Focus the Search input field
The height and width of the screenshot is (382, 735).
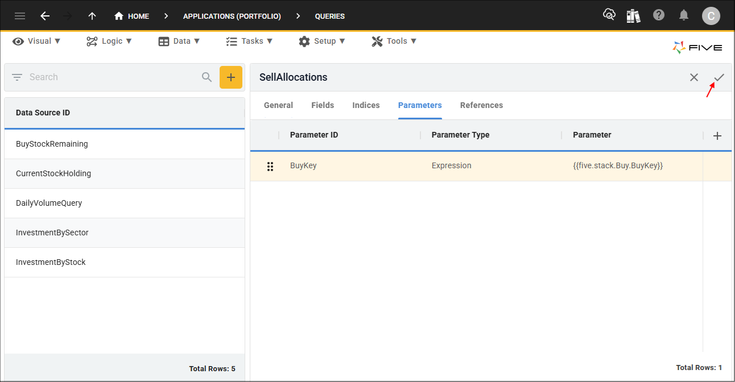(x=113, y=77)
